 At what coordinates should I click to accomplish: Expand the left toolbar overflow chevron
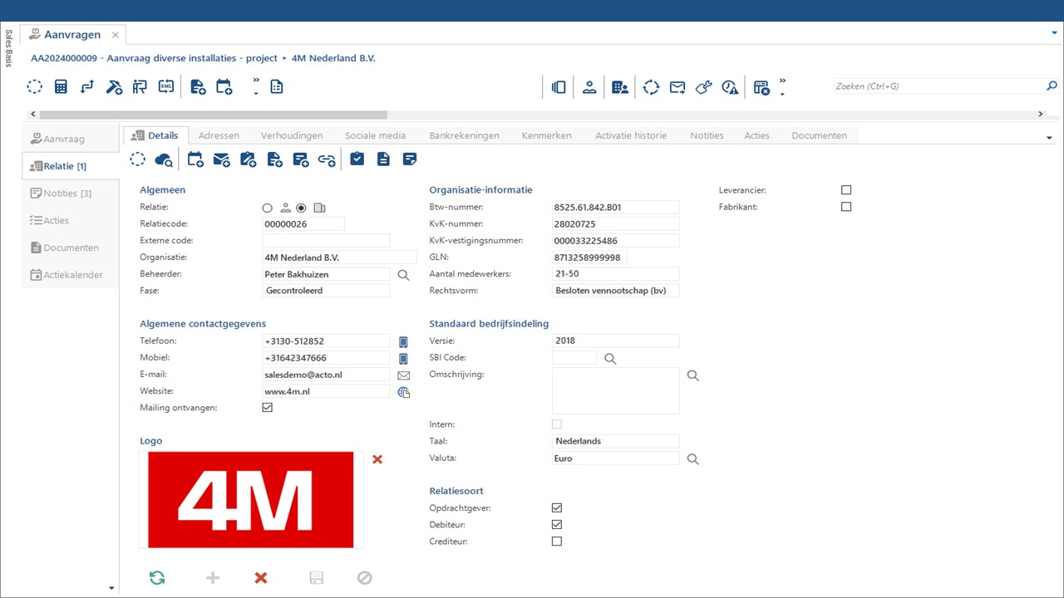click(256, 86)
